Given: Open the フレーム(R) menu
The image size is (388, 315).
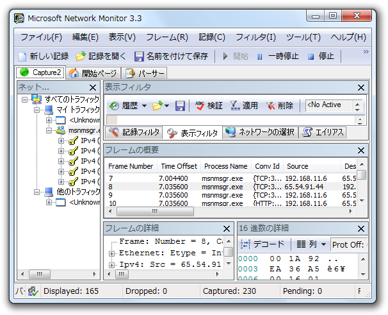Looking at the screenshot, I should pos(167,37).
